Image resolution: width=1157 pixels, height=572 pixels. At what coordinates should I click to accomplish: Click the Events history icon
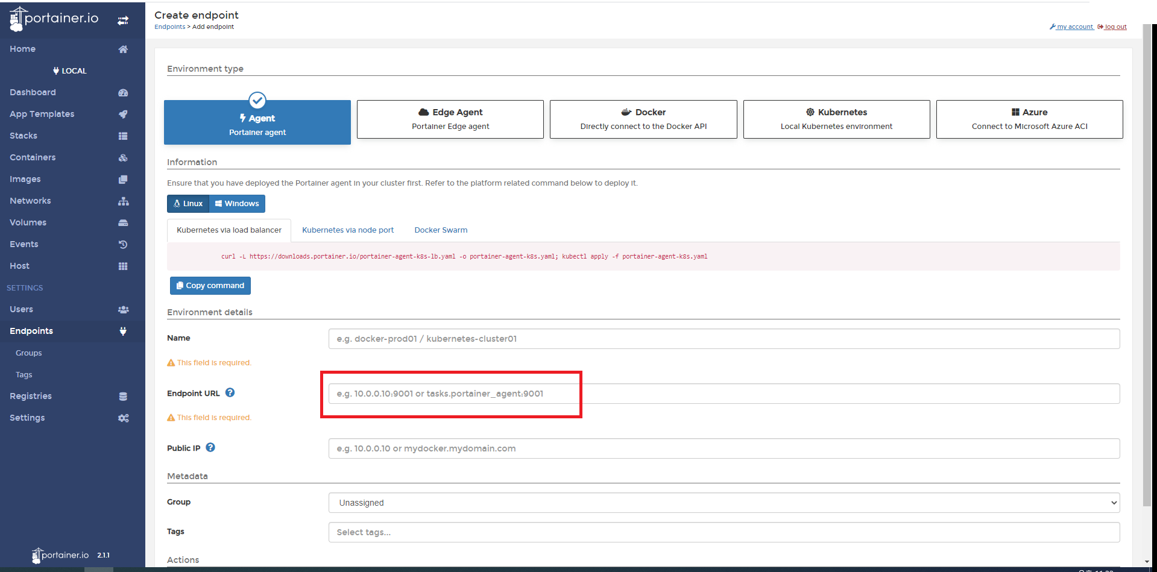(x=123, y=245)
